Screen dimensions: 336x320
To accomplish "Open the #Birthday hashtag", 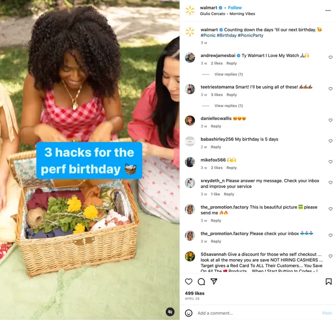I will (x=227, y=36).
